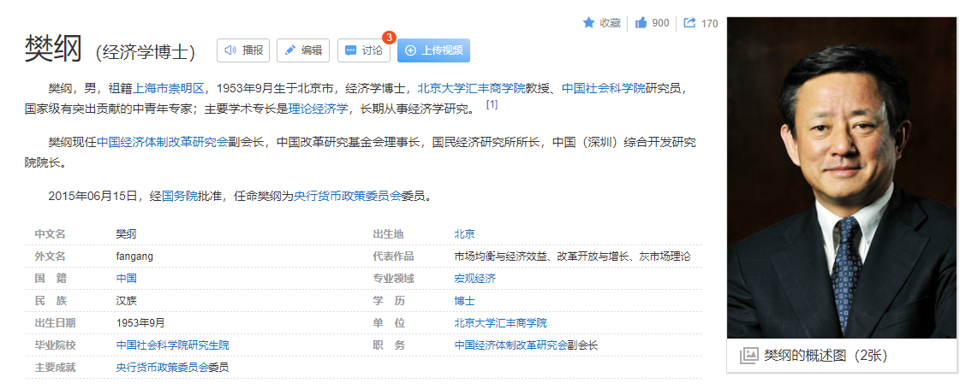
Task: Click the speaker icon in 播报 button
Action: point(230,50)
